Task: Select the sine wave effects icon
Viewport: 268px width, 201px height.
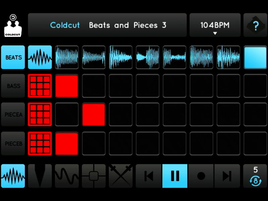Action: pos(67,176)
